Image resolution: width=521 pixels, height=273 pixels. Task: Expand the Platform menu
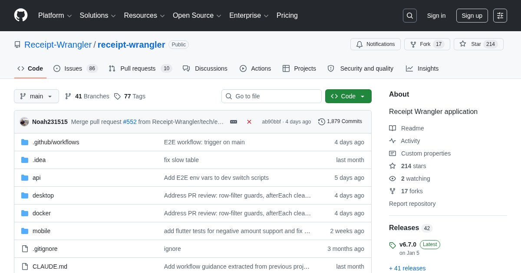55,16
